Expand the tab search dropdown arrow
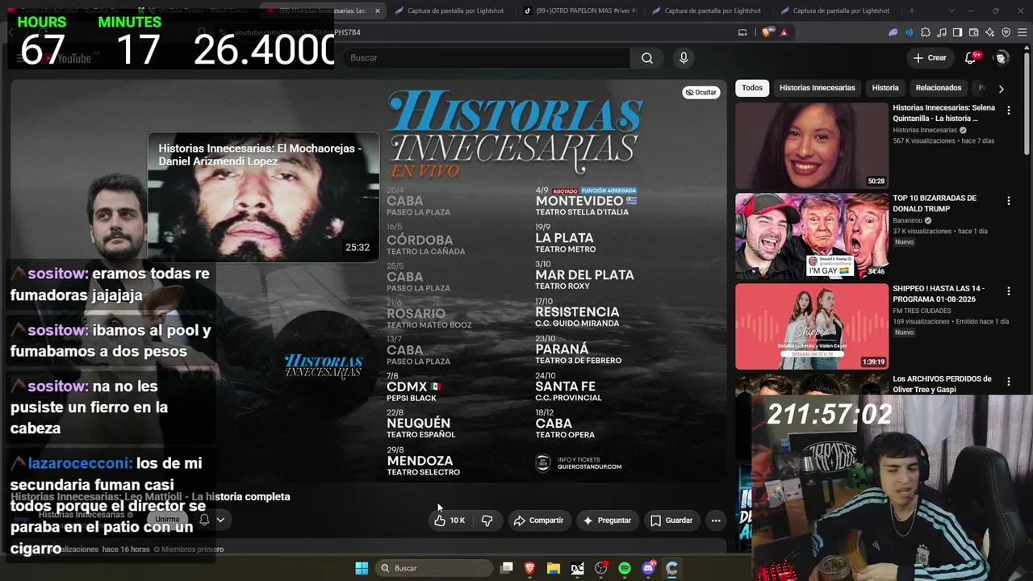Viewport: 1033px width, 581px height. point(951,10)
